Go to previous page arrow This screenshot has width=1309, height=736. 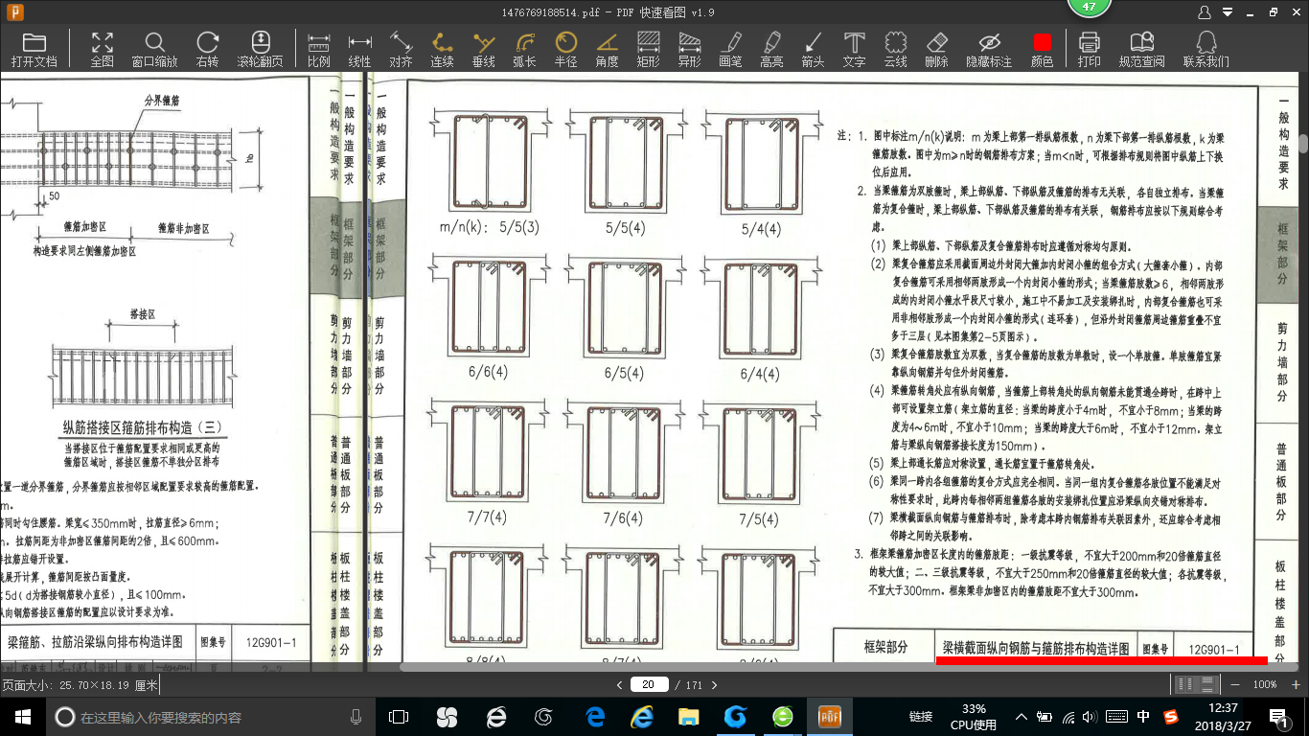(620, 684)
